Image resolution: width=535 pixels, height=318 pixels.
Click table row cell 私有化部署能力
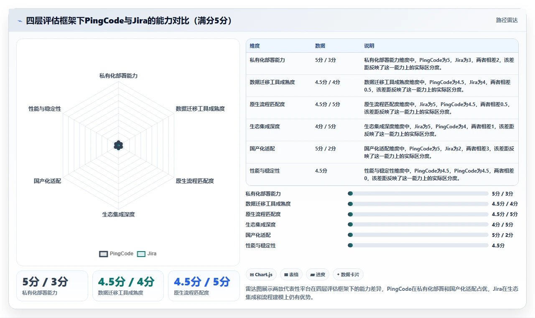coord(267,60)
